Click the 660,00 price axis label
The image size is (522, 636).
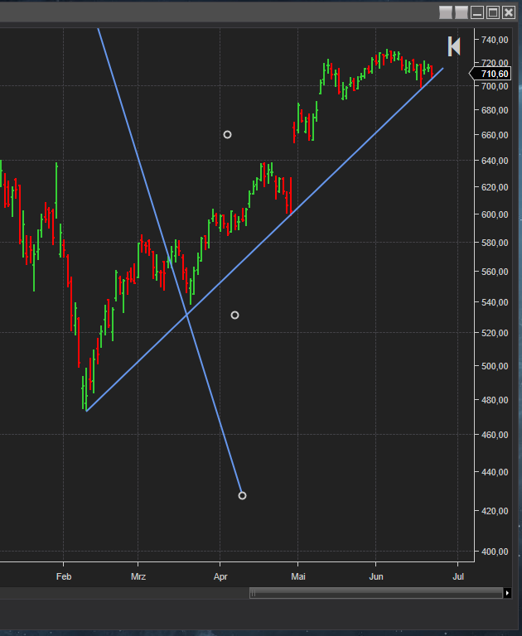coord(495,135)
